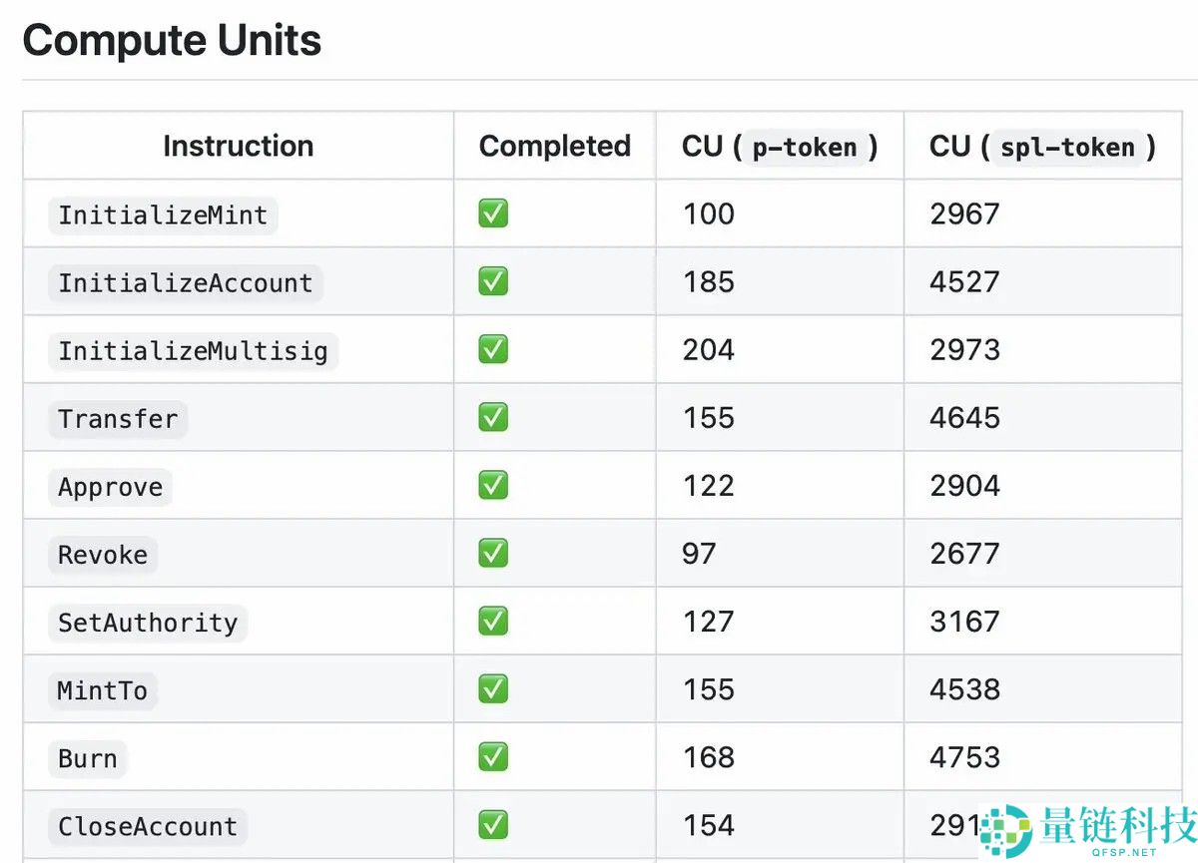Click the Burn row completed checkmark
Image resolution: width=1198 pixels, height=863 pixels.
(x=493, y=756)
